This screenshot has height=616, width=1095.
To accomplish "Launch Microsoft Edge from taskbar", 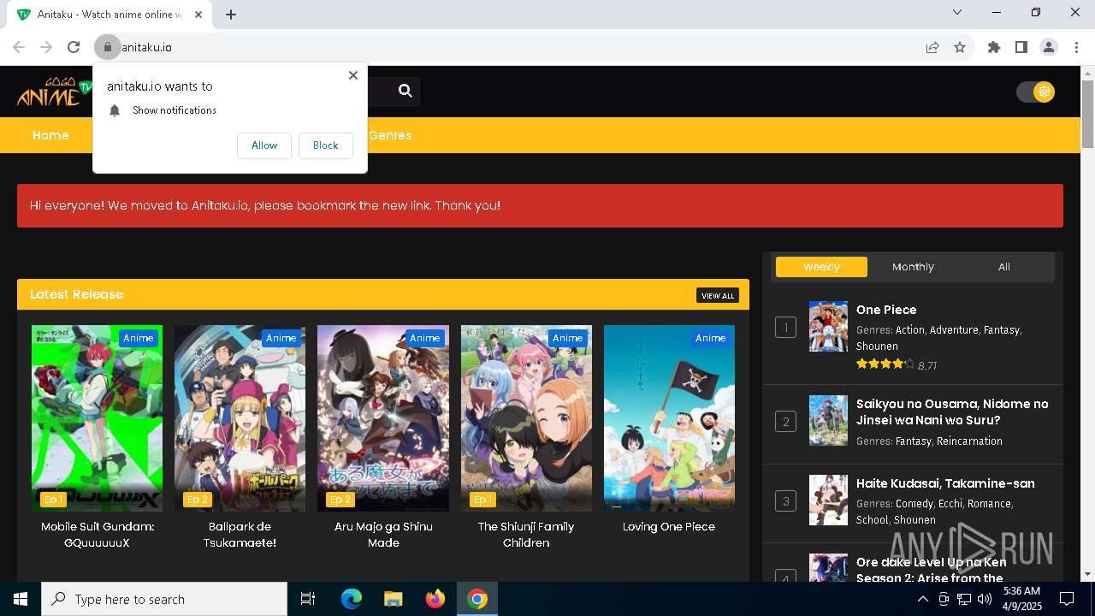I will coord(352,599).
